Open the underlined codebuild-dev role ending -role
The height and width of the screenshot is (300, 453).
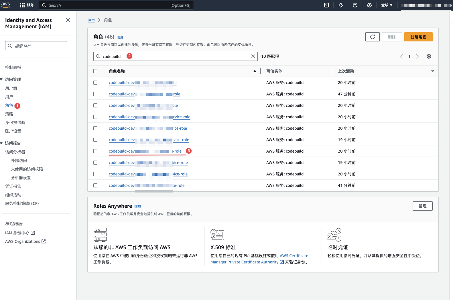point(145,151)
